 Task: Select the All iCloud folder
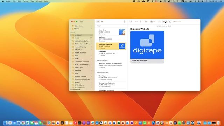click(x=82, y=35)
